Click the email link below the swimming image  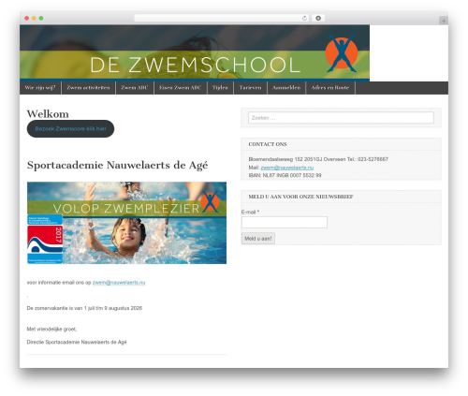[x=119, y=283]
